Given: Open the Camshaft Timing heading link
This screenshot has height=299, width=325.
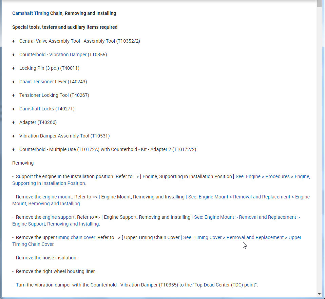Looking at the screenshot, I should 31,13.
